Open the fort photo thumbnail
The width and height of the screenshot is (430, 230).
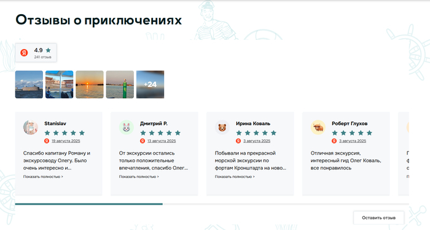click(29, 85)
